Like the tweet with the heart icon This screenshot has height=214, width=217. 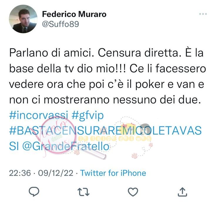tap(133, 192)
